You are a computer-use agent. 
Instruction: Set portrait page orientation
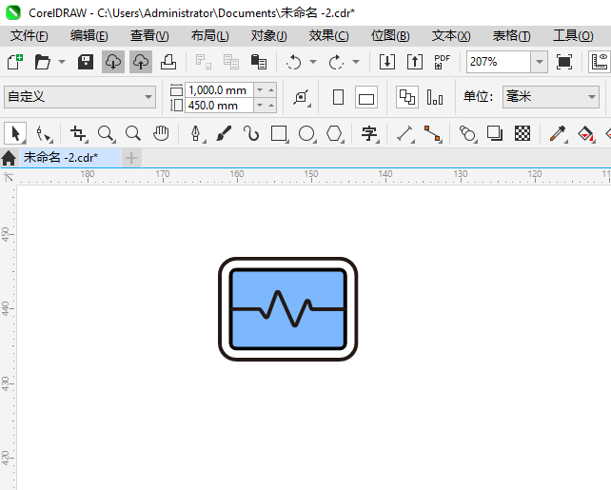[x=338, y=97]
